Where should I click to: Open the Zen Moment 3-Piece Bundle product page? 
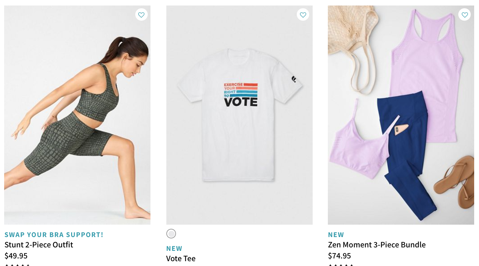(x=377, y=245)
